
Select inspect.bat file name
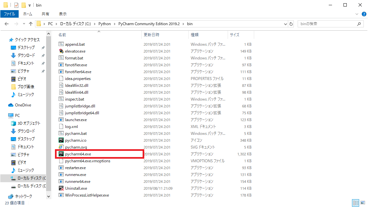[x=74, y=99]
